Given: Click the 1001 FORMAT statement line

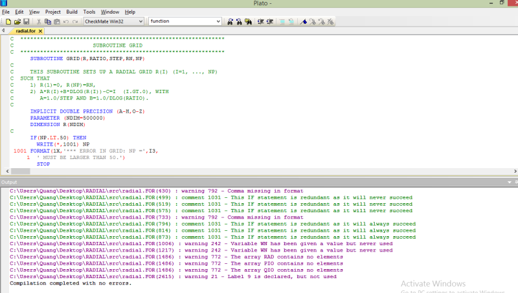Looking at the screenshot, I should (x=86, y=151).
